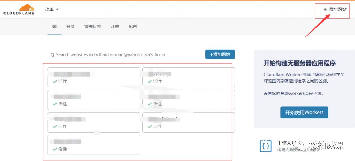
Task: Open the 配置 tab
Action: [132, 26]
